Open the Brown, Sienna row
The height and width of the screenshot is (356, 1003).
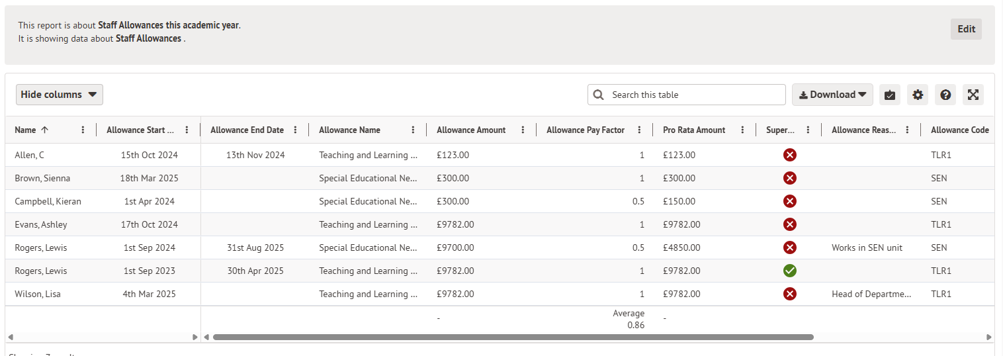pyautogui.click(x=42, y=178)
